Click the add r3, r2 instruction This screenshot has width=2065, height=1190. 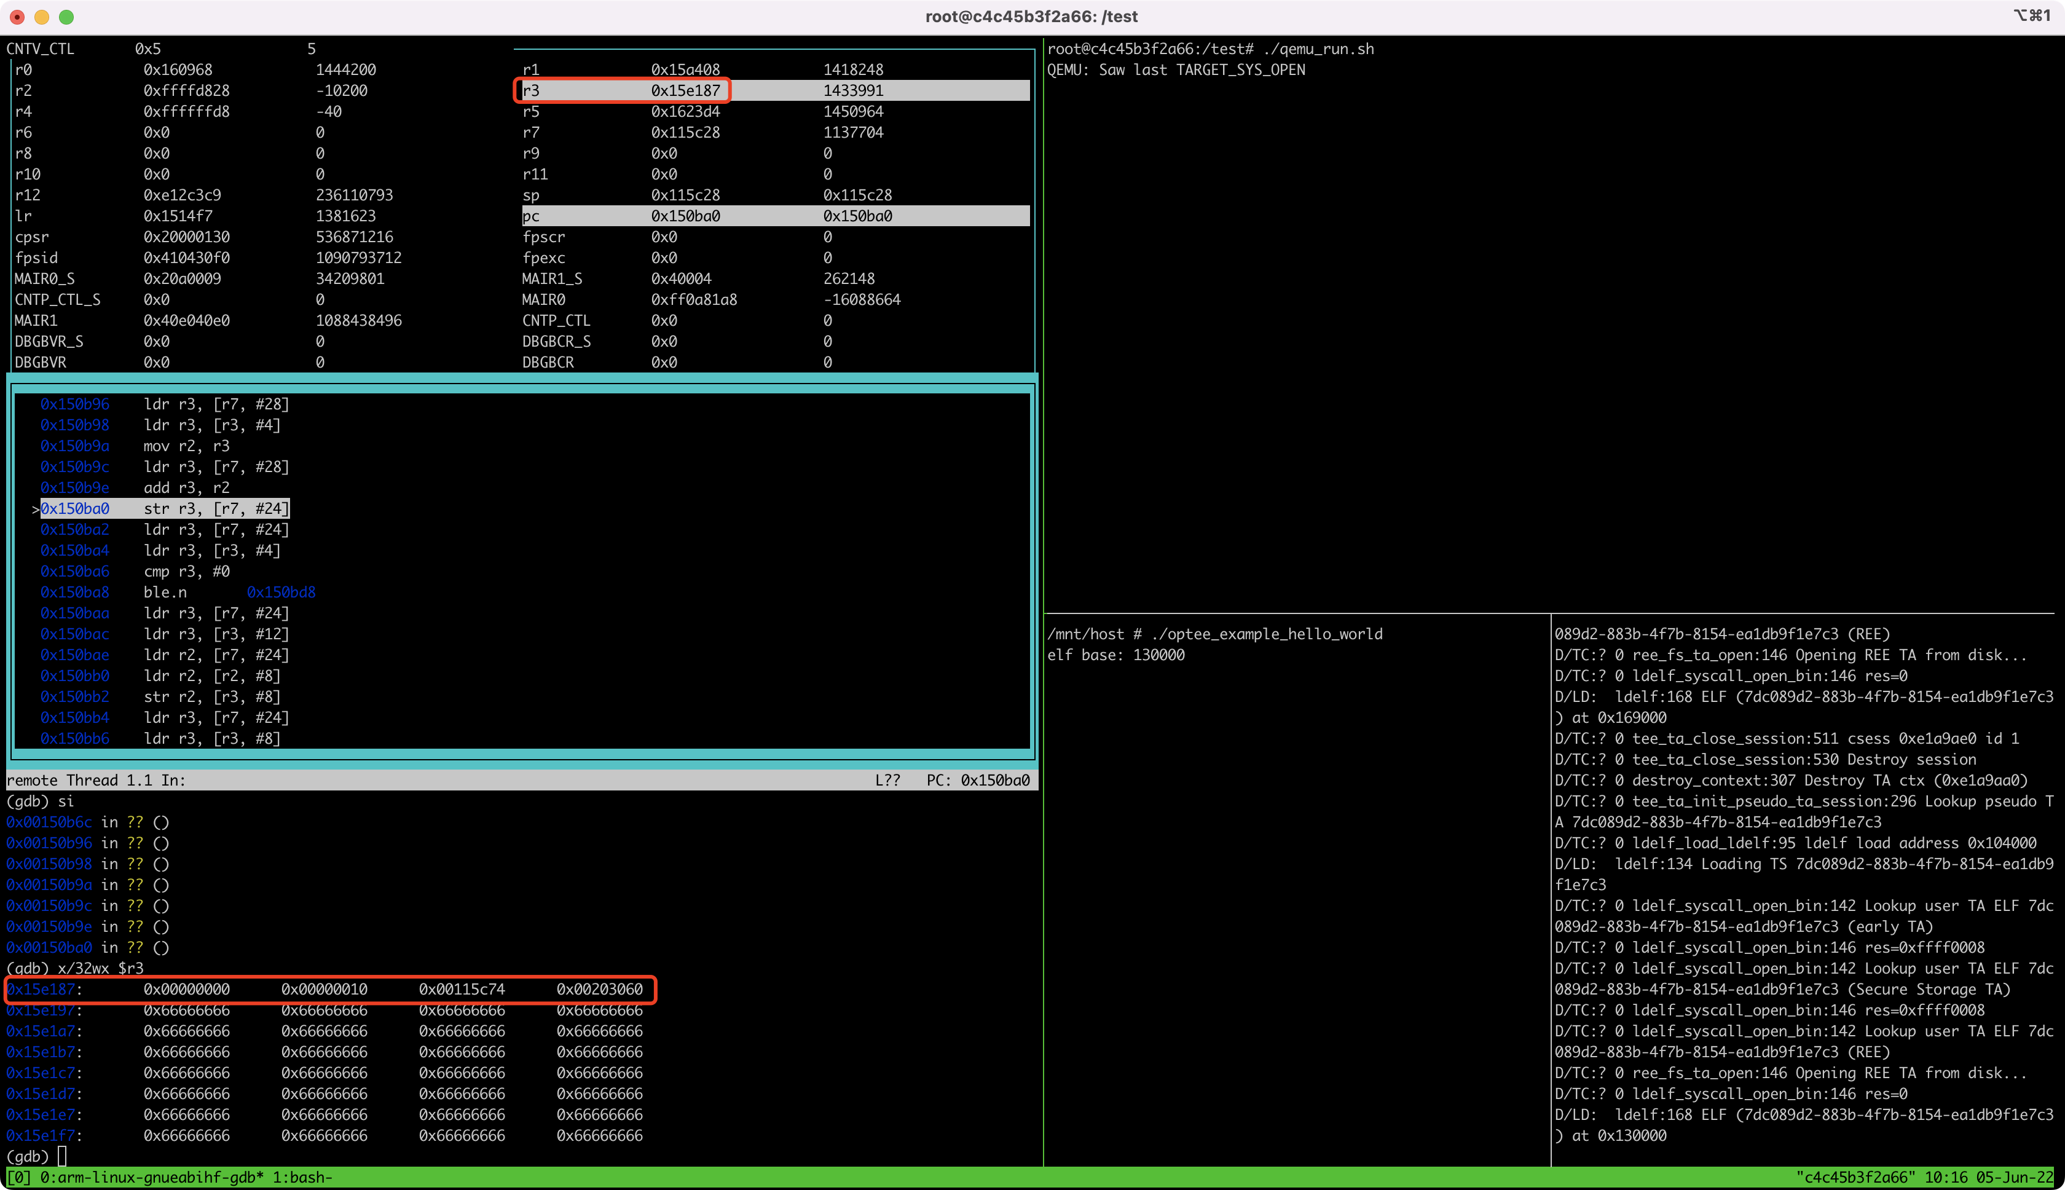coord(186,488)
